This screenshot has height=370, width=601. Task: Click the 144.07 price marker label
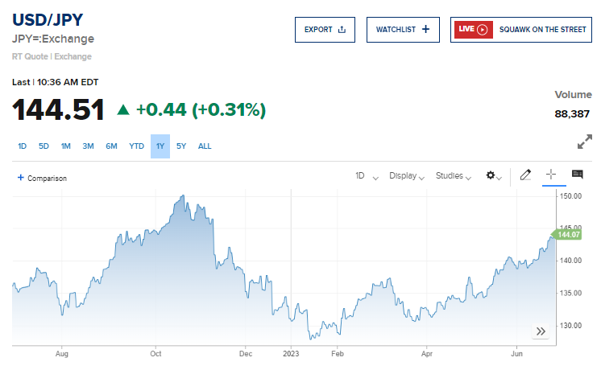[x=566, y=235]
